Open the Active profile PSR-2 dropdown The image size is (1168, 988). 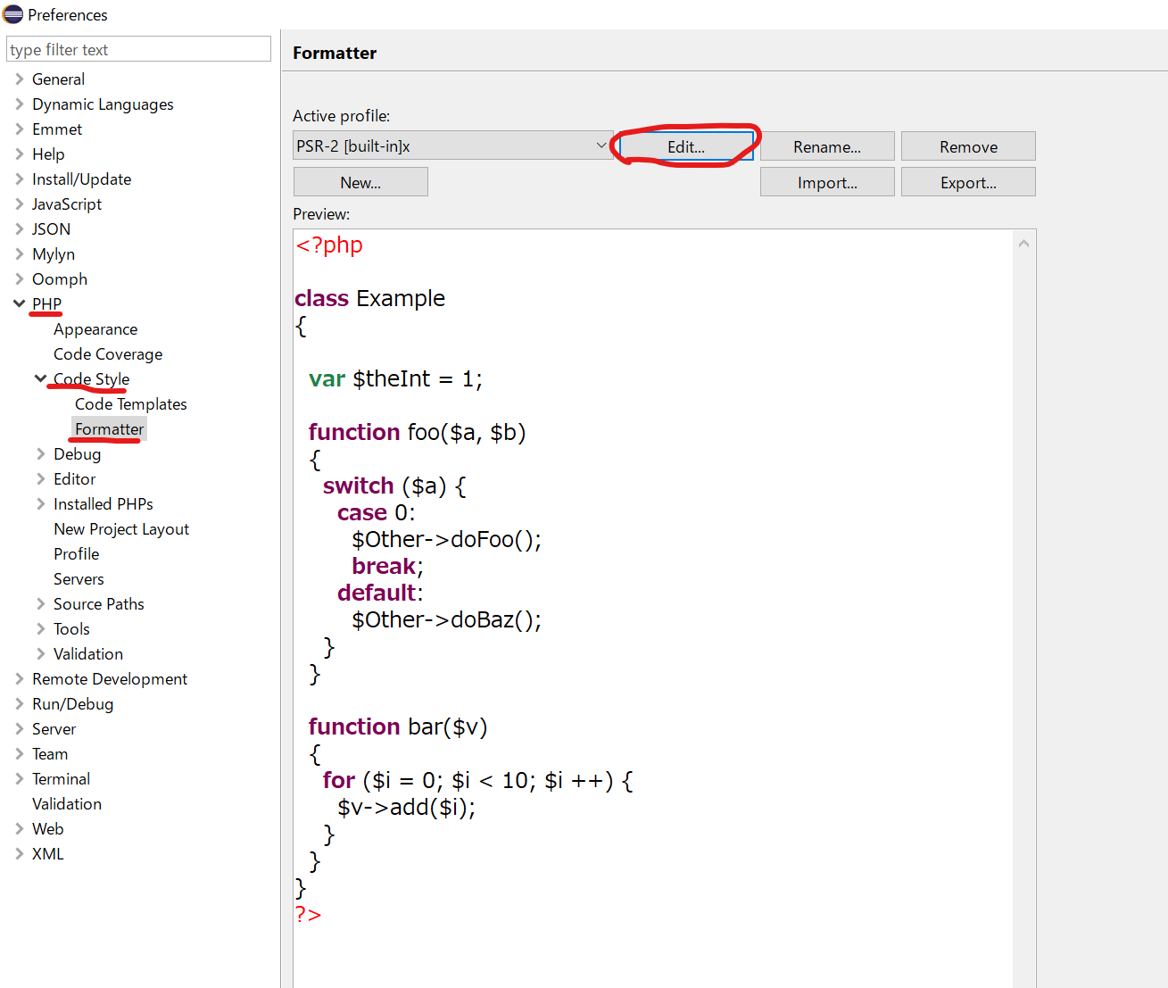451,145
